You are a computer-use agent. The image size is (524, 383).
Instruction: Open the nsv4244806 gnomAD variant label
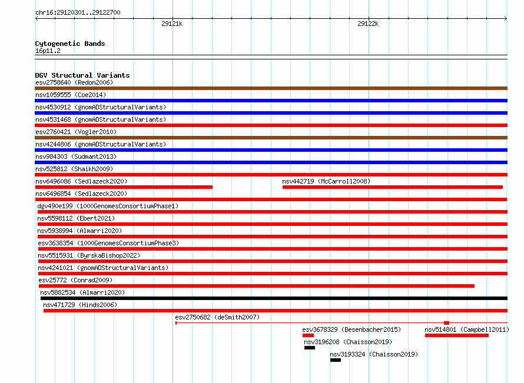101,144
